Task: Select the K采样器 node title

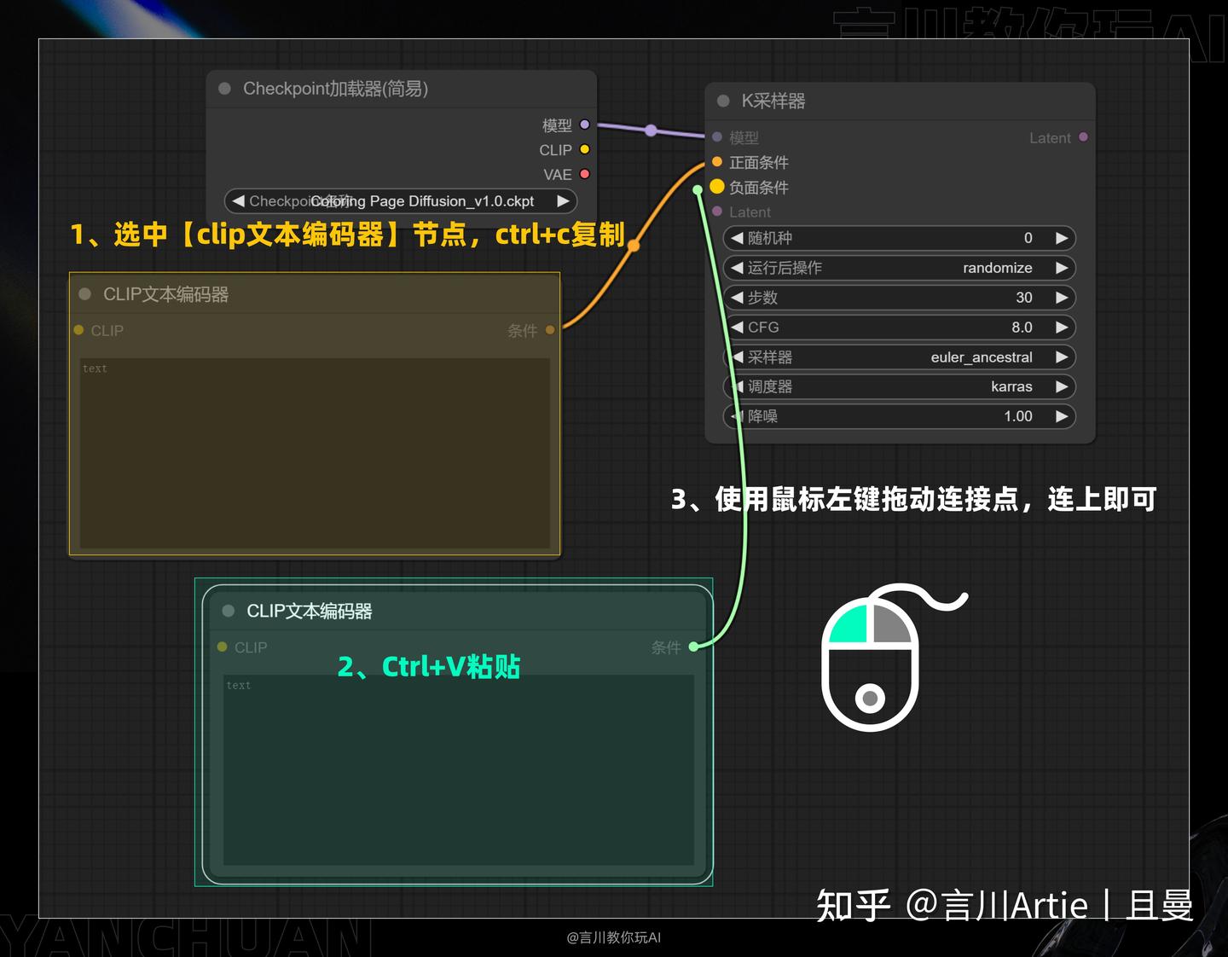Action: click(773, 101)
